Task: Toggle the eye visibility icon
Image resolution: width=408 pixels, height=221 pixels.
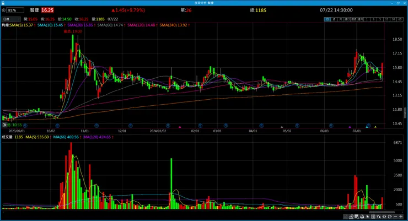Action: point(384,217)
